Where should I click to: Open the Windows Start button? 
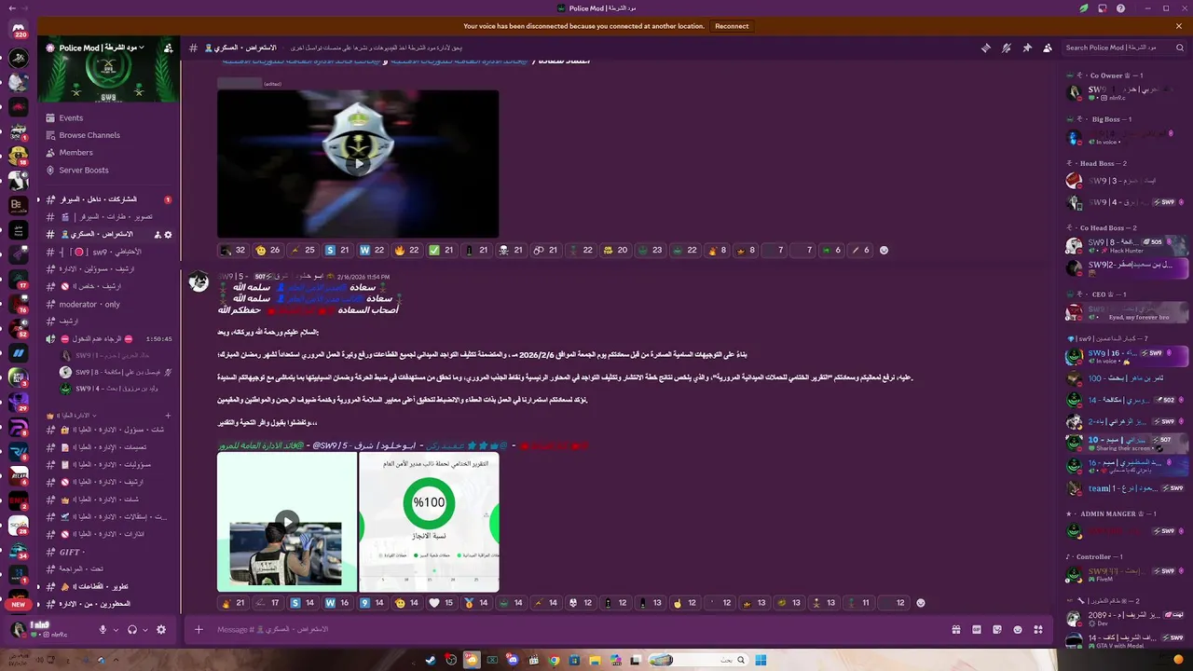(761, 660)
